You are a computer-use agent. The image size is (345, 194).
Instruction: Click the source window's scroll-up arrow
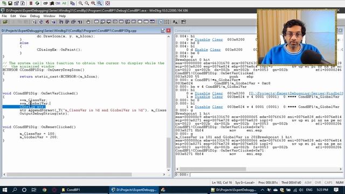pos(169,36)
